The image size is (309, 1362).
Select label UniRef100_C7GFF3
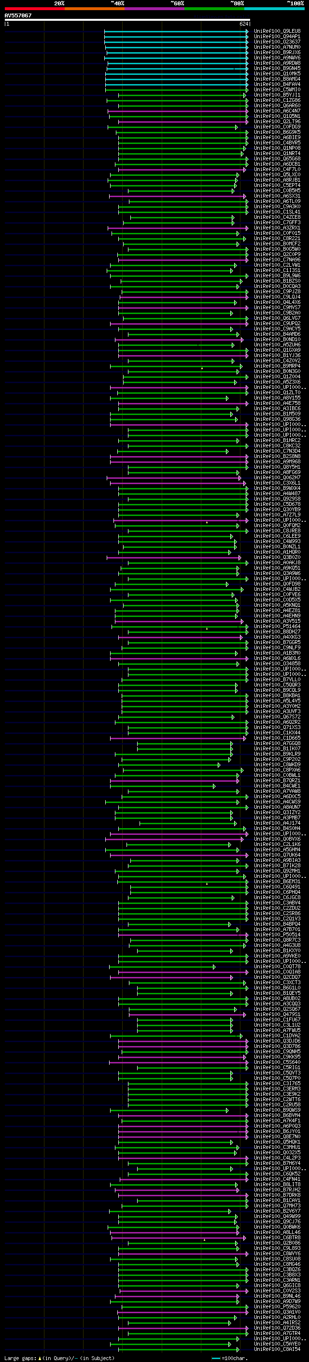tap(277, 223)
